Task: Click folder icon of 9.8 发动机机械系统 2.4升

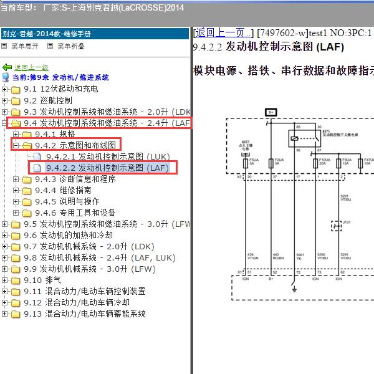Action: coord(16,258)
